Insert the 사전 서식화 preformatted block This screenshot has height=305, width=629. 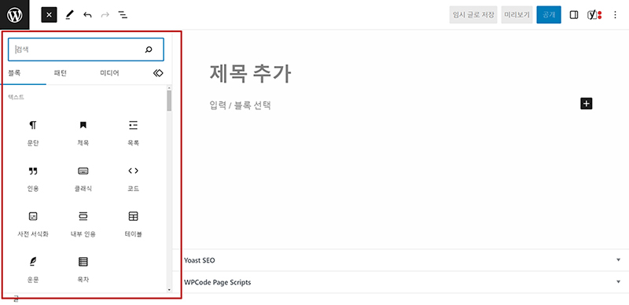tap(33, 225)
